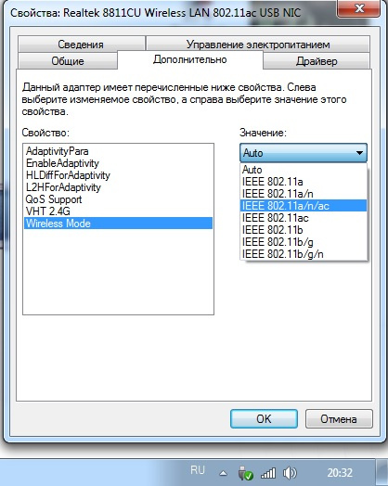Open the speaker volume tray icon
The height and width of the screenshot is (486, 388).
290,473
